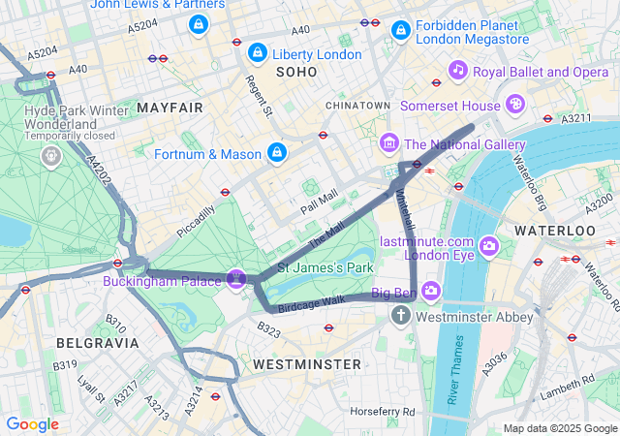This screenshot has width=620, height=436.
Task: Open the Forbidden Planet London Megastore pin
Action: pyautogui.click(x=401, y=30)
